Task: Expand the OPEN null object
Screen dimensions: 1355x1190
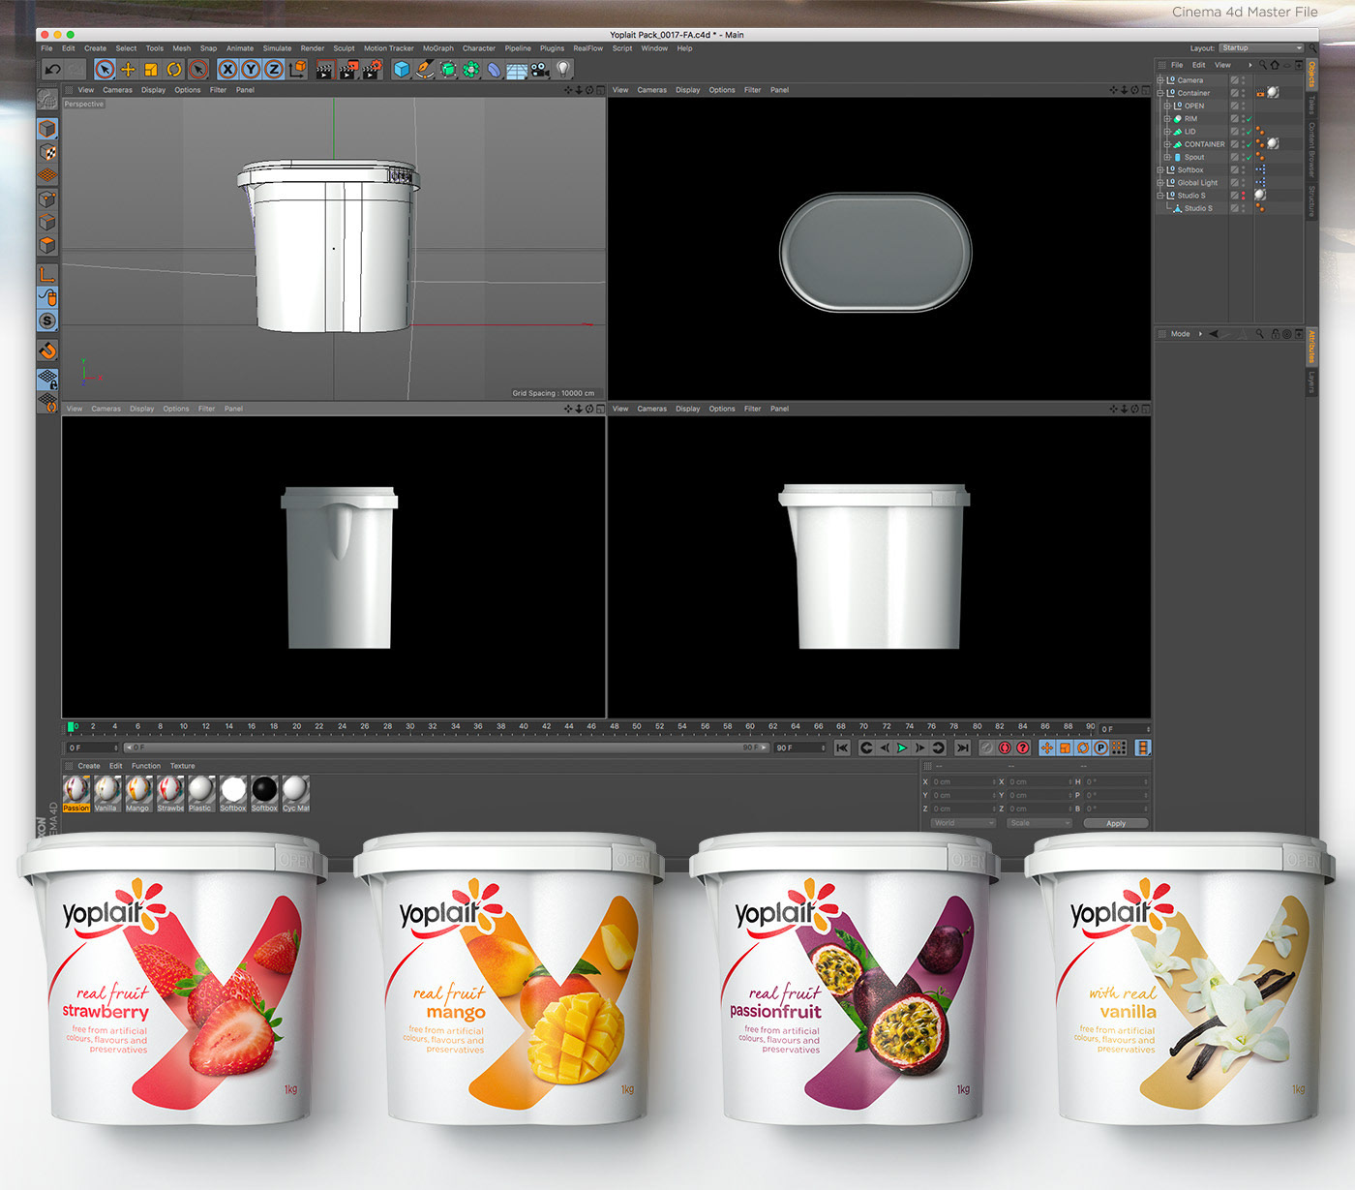Action: [1167, 106]
